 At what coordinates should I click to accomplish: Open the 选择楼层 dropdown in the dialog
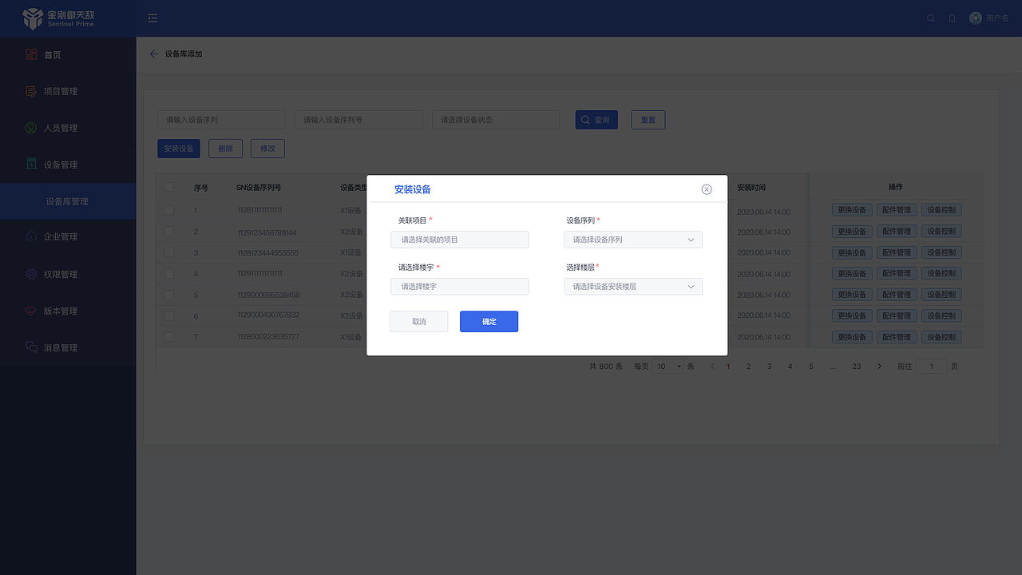point(633,286)
